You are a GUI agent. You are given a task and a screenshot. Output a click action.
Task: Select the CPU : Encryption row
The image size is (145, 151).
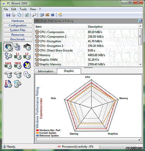coord(86,41)
